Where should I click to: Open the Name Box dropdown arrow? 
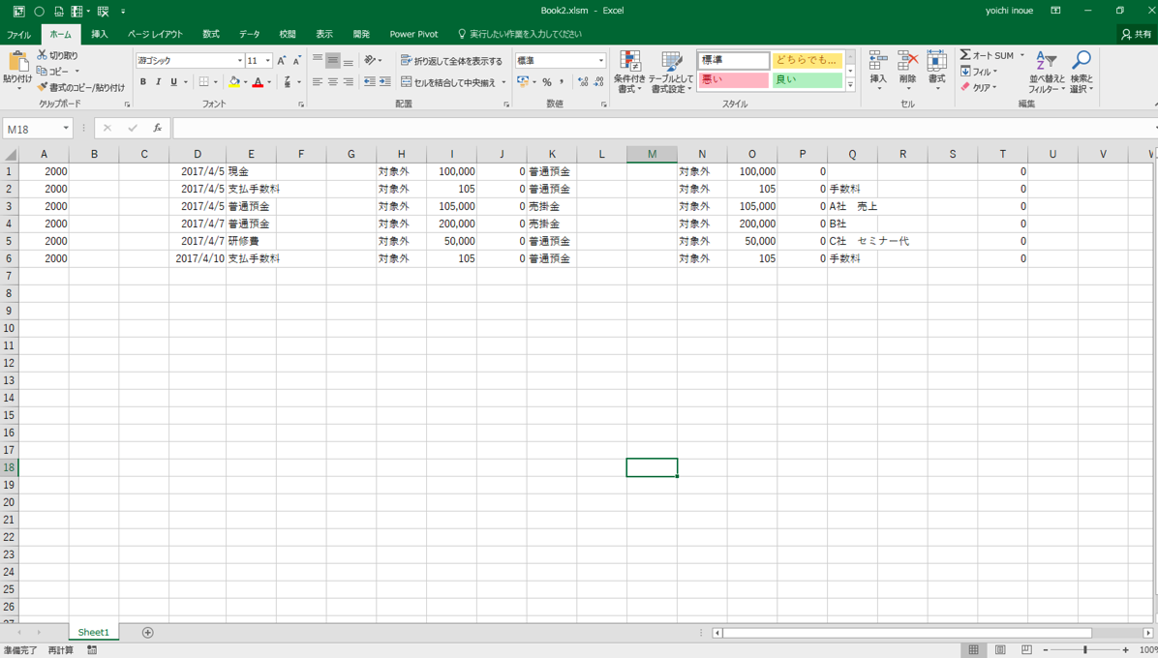(x=66, y=129)
